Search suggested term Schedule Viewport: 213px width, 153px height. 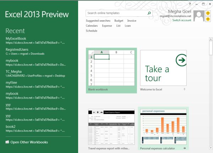click(x=92, y=31)
